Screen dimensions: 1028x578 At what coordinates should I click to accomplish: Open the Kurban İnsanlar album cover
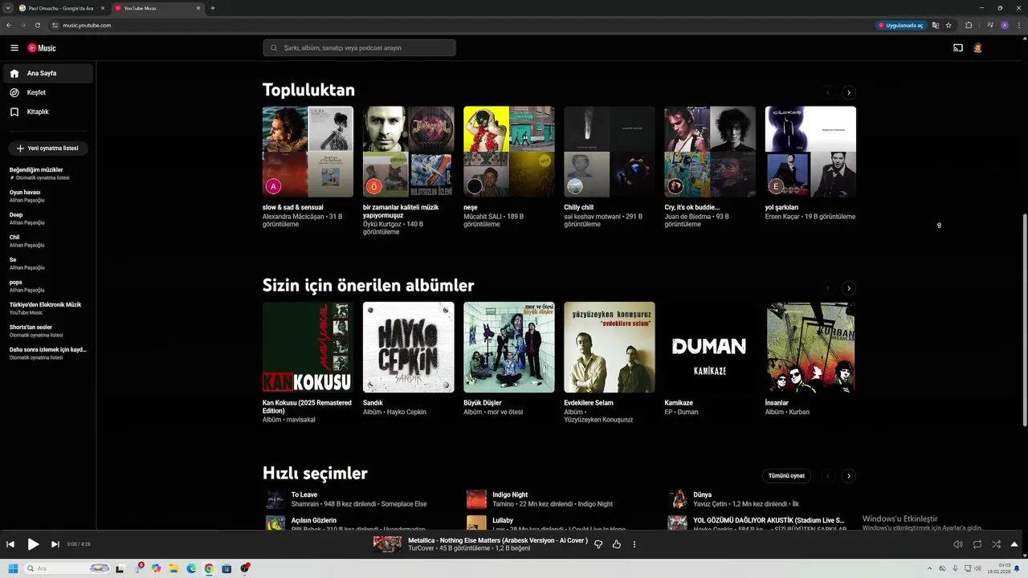pos(810,347)
